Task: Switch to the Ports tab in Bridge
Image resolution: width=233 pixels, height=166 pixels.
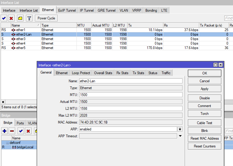Action: coord(20,123)
